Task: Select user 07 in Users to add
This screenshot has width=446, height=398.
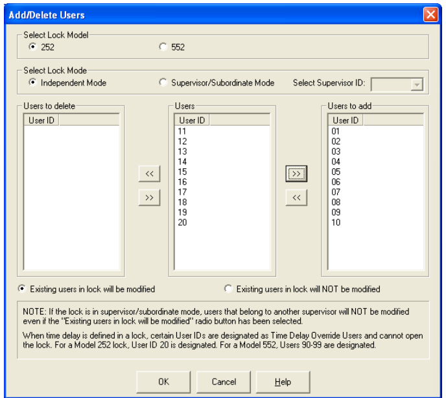Action: pos(336,192)
